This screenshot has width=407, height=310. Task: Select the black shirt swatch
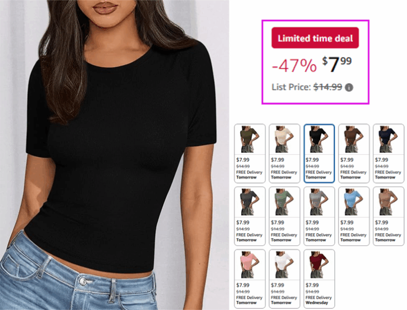tap(319, 154)
